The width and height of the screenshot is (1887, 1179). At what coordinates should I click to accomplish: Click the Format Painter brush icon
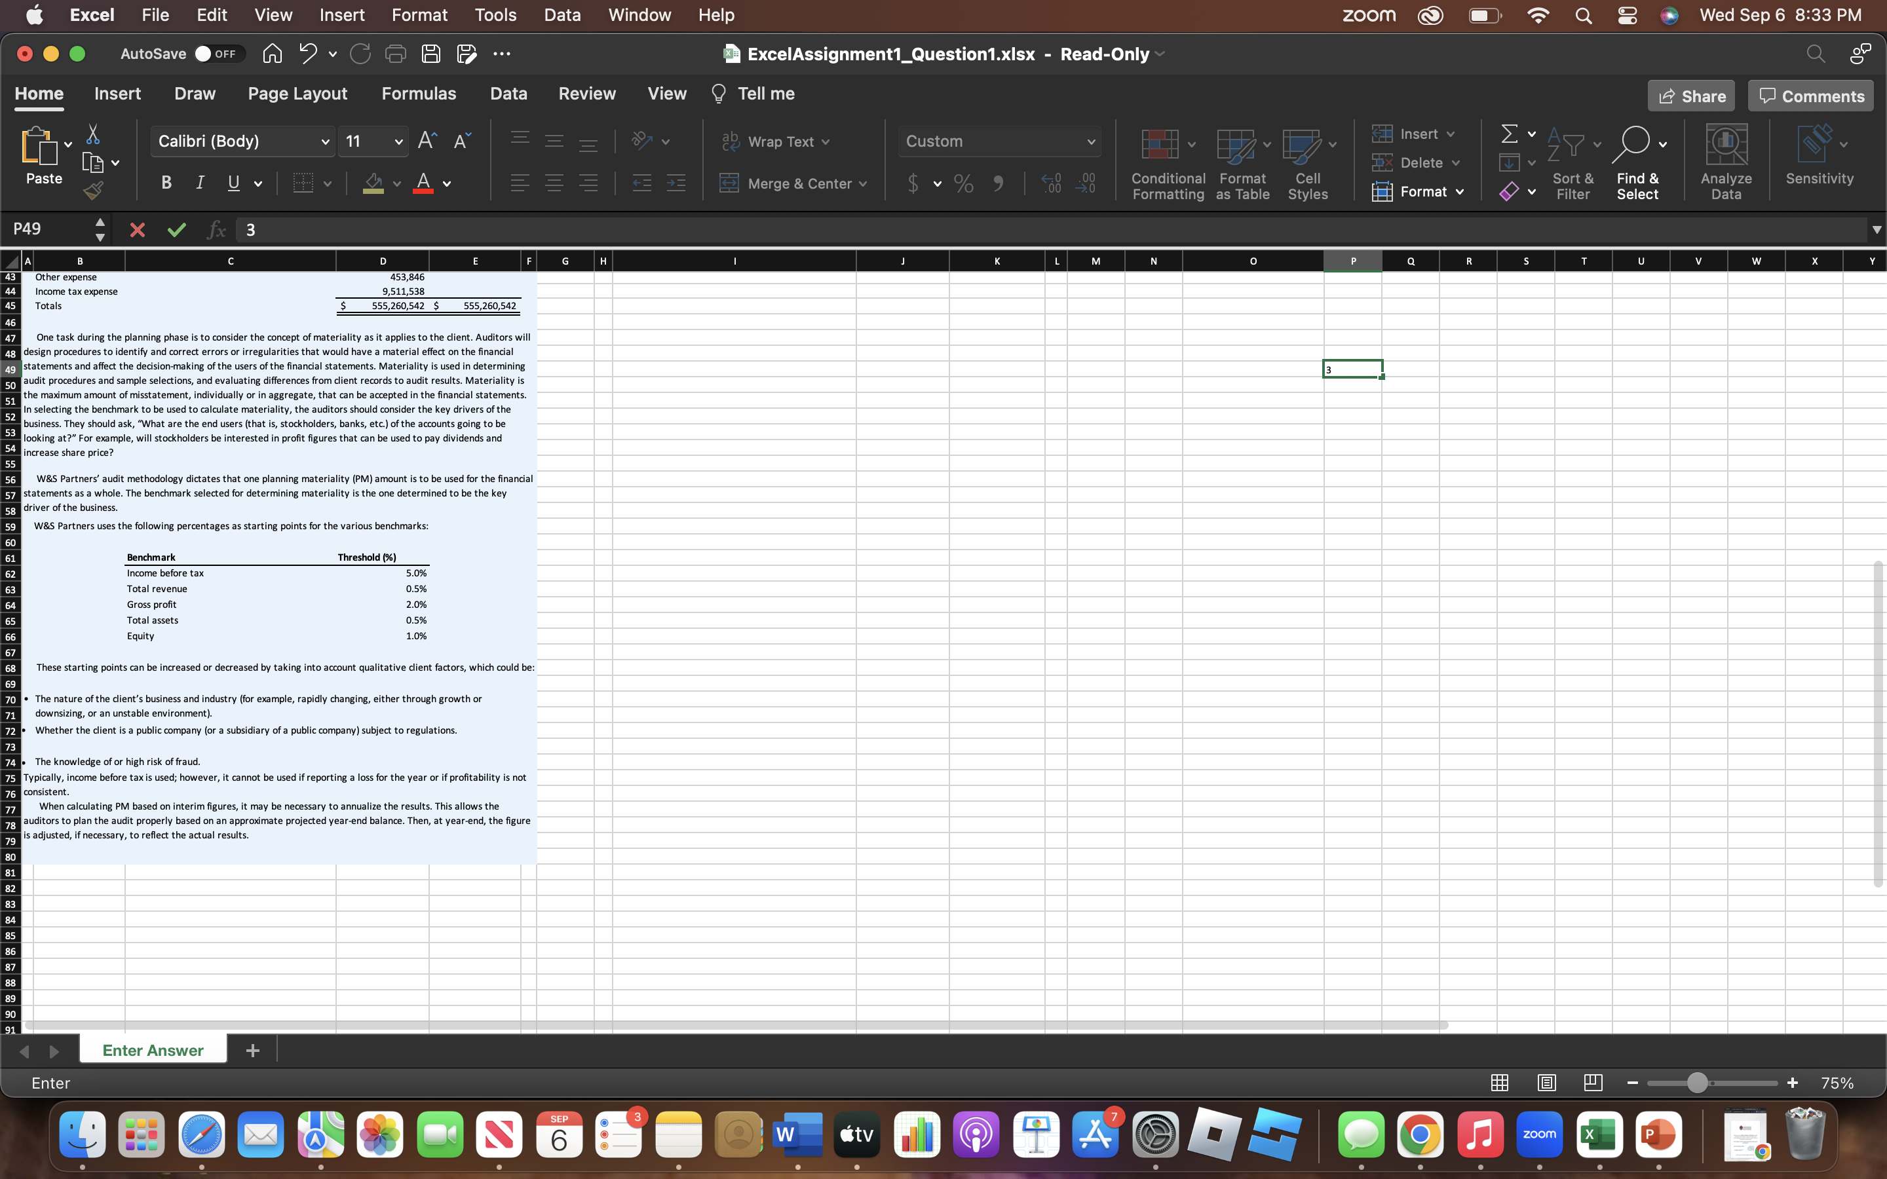coord(93,190)
